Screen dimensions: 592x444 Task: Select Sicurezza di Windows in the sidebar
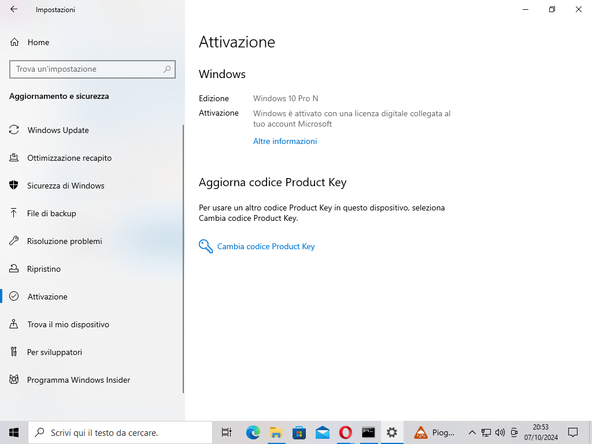coord(65,186)
